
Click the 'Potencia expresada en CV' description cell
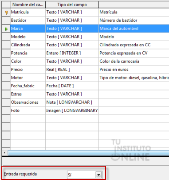[x=134, y=53]
